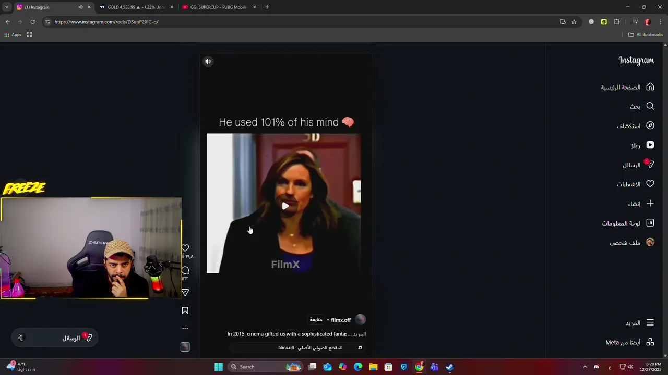Share the reel with the paper plane icon
The height and width of the screenshot is (375, 668).
[x=185, y=293]
